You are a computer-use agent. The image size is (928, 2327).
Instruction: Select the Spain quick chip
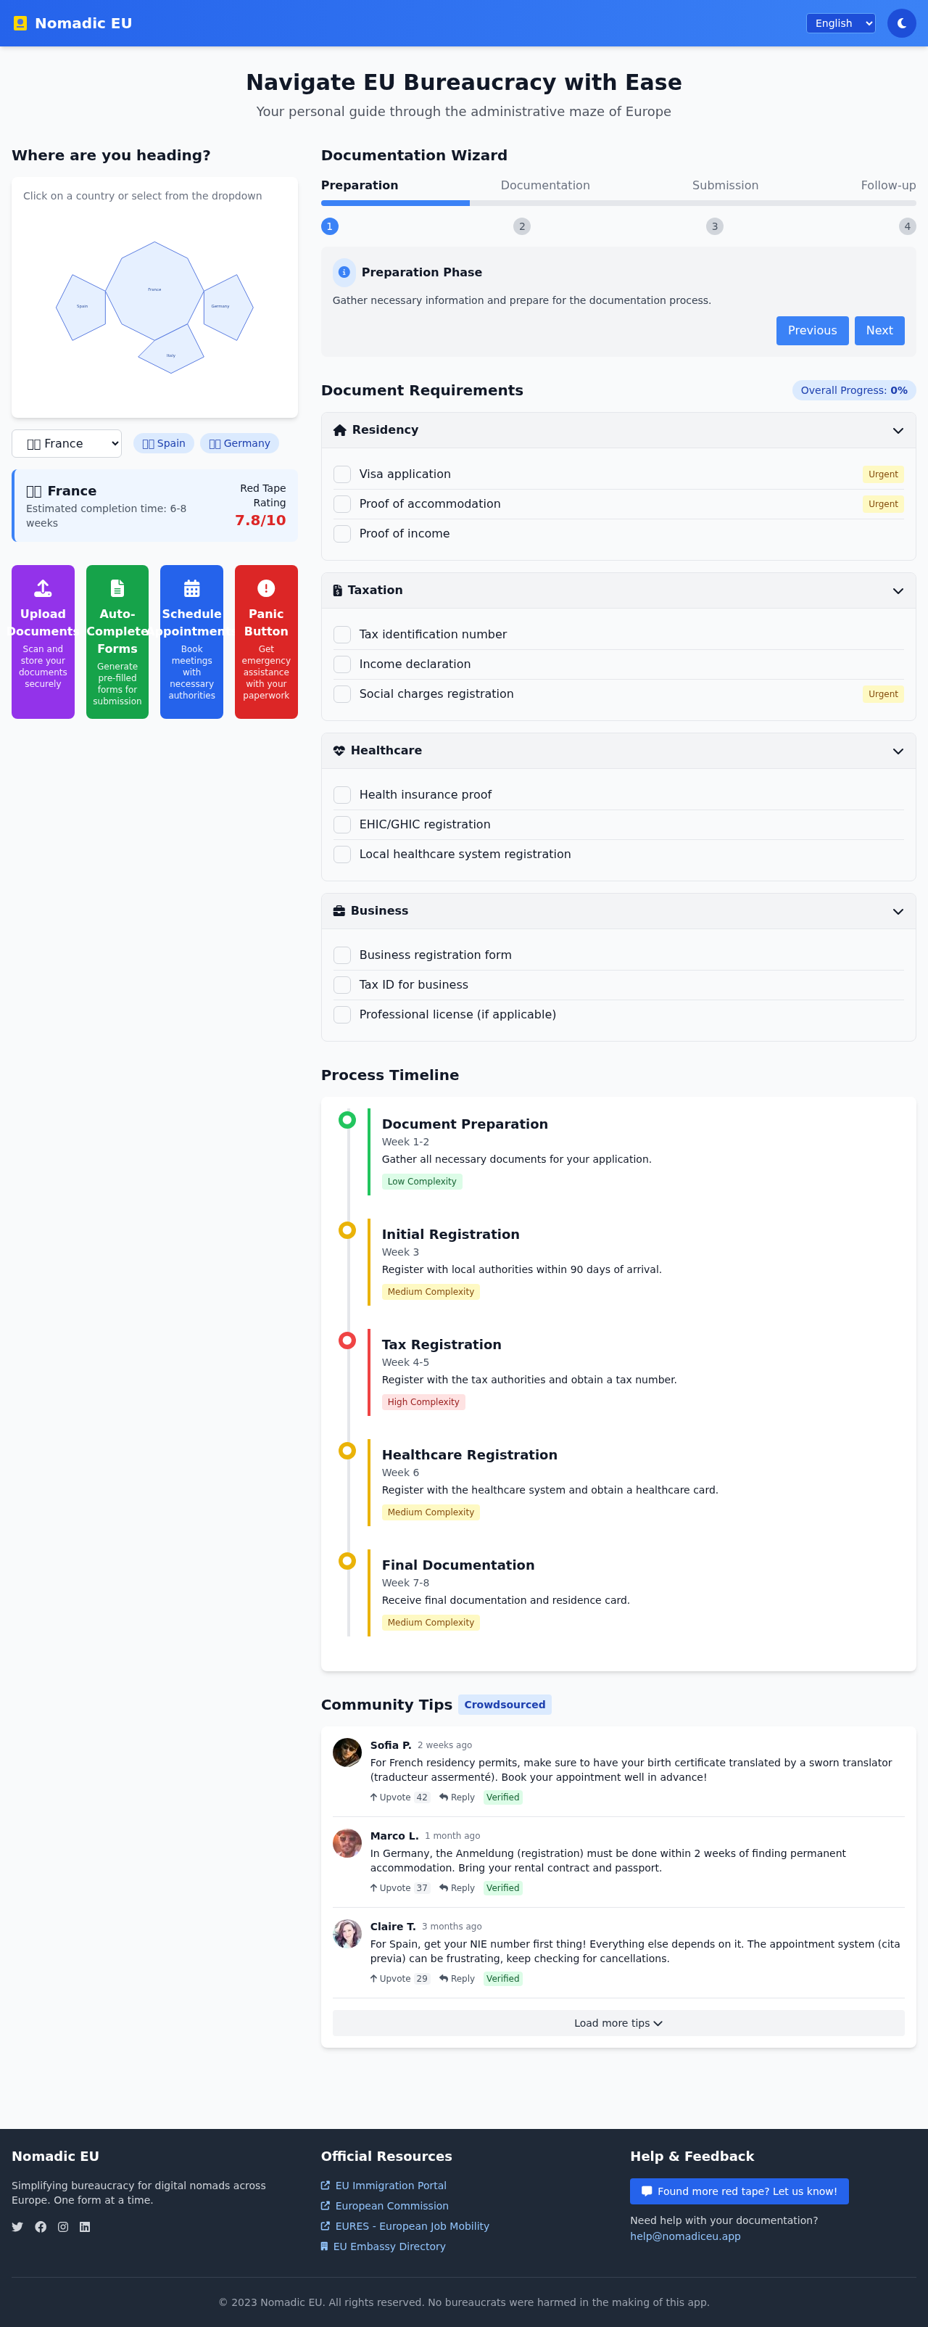point(163,443)
